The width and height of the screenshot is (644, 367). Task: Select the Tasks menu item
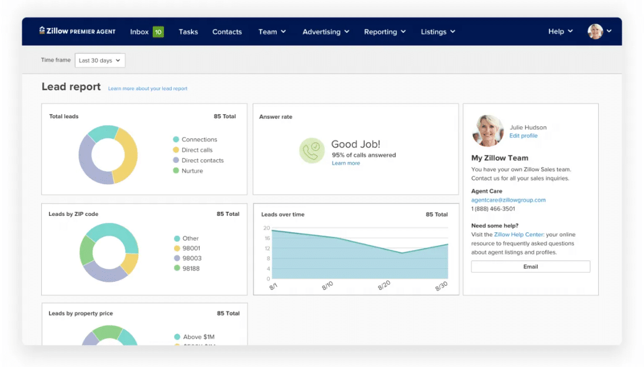coord(188,32)
